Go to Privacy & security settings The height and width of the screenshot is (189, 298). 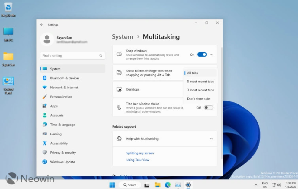72,153
